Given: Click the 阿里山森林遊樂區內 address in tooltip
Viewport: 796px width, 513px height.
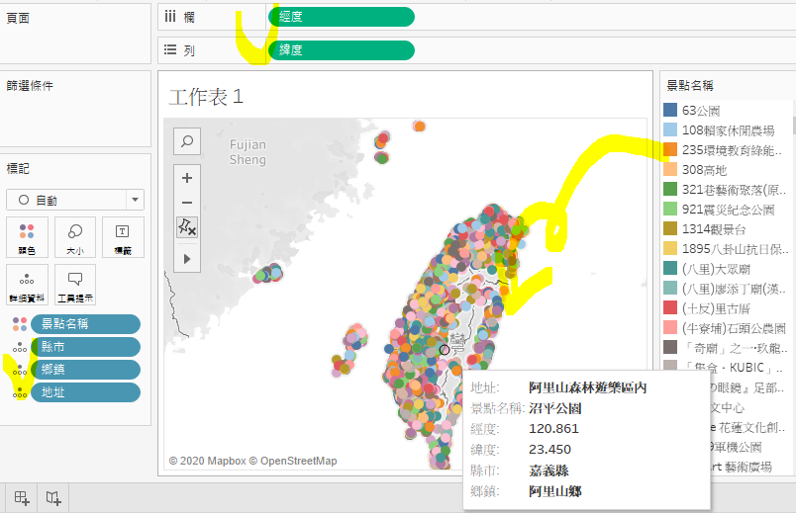Looking at the screenshot, I should pos(588,387).
